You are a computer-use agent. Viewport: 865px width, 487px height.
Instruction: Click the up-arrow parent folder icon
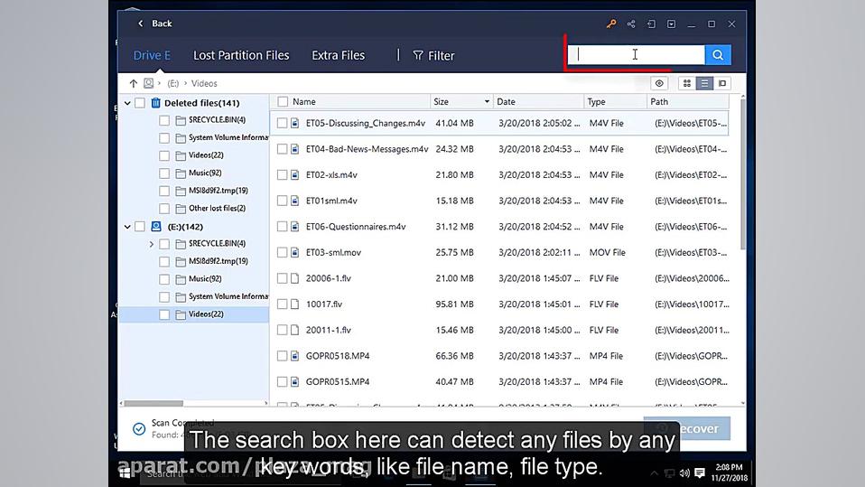pos(134,83)
